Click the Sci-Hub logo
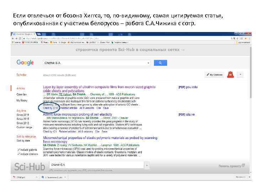Image resolution: width=256 pixels, height=192 pixels. 30,167
